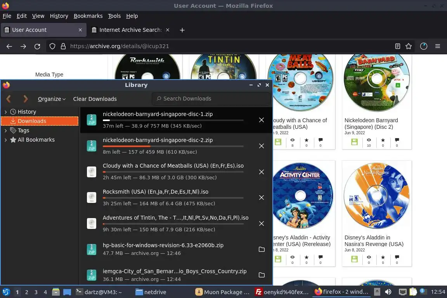Select hp-basic-for-windows-revision-6.33-e2060b.zip entry
Screen dimensions: 447x298
click(x=176, y=249)
